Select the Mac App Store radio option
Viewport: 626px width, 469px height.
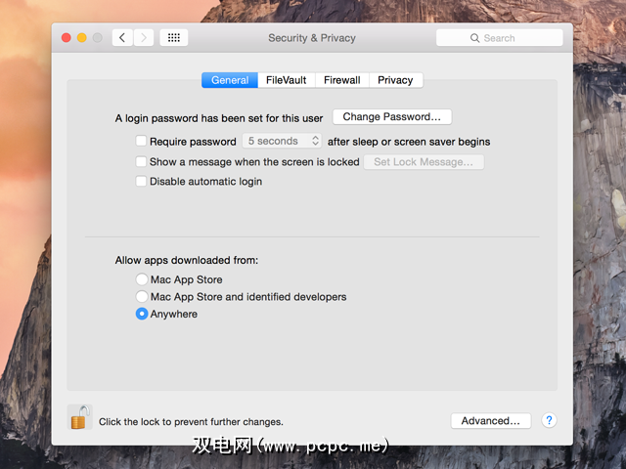click(142, 279)
